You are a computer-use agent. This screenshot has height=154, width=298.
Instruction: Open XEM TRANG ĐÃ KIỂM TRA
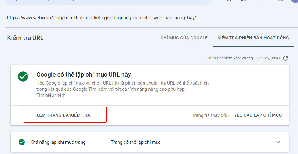[x=63, y=115]
